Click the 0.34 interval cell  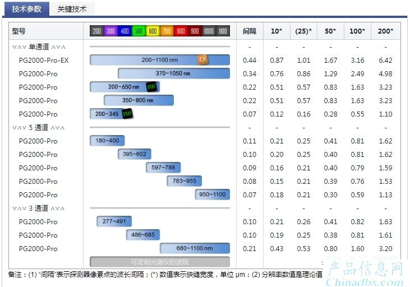tap(250, 73)
